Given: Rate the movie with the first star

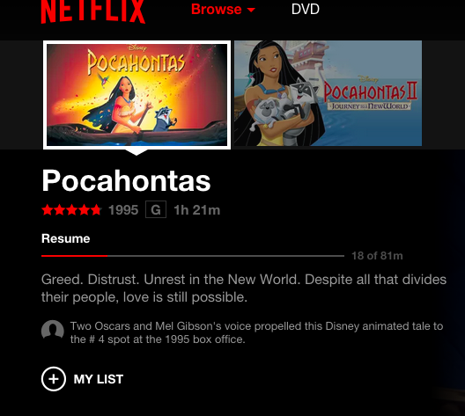Looking at the screenshot, I should click(48, 210).
